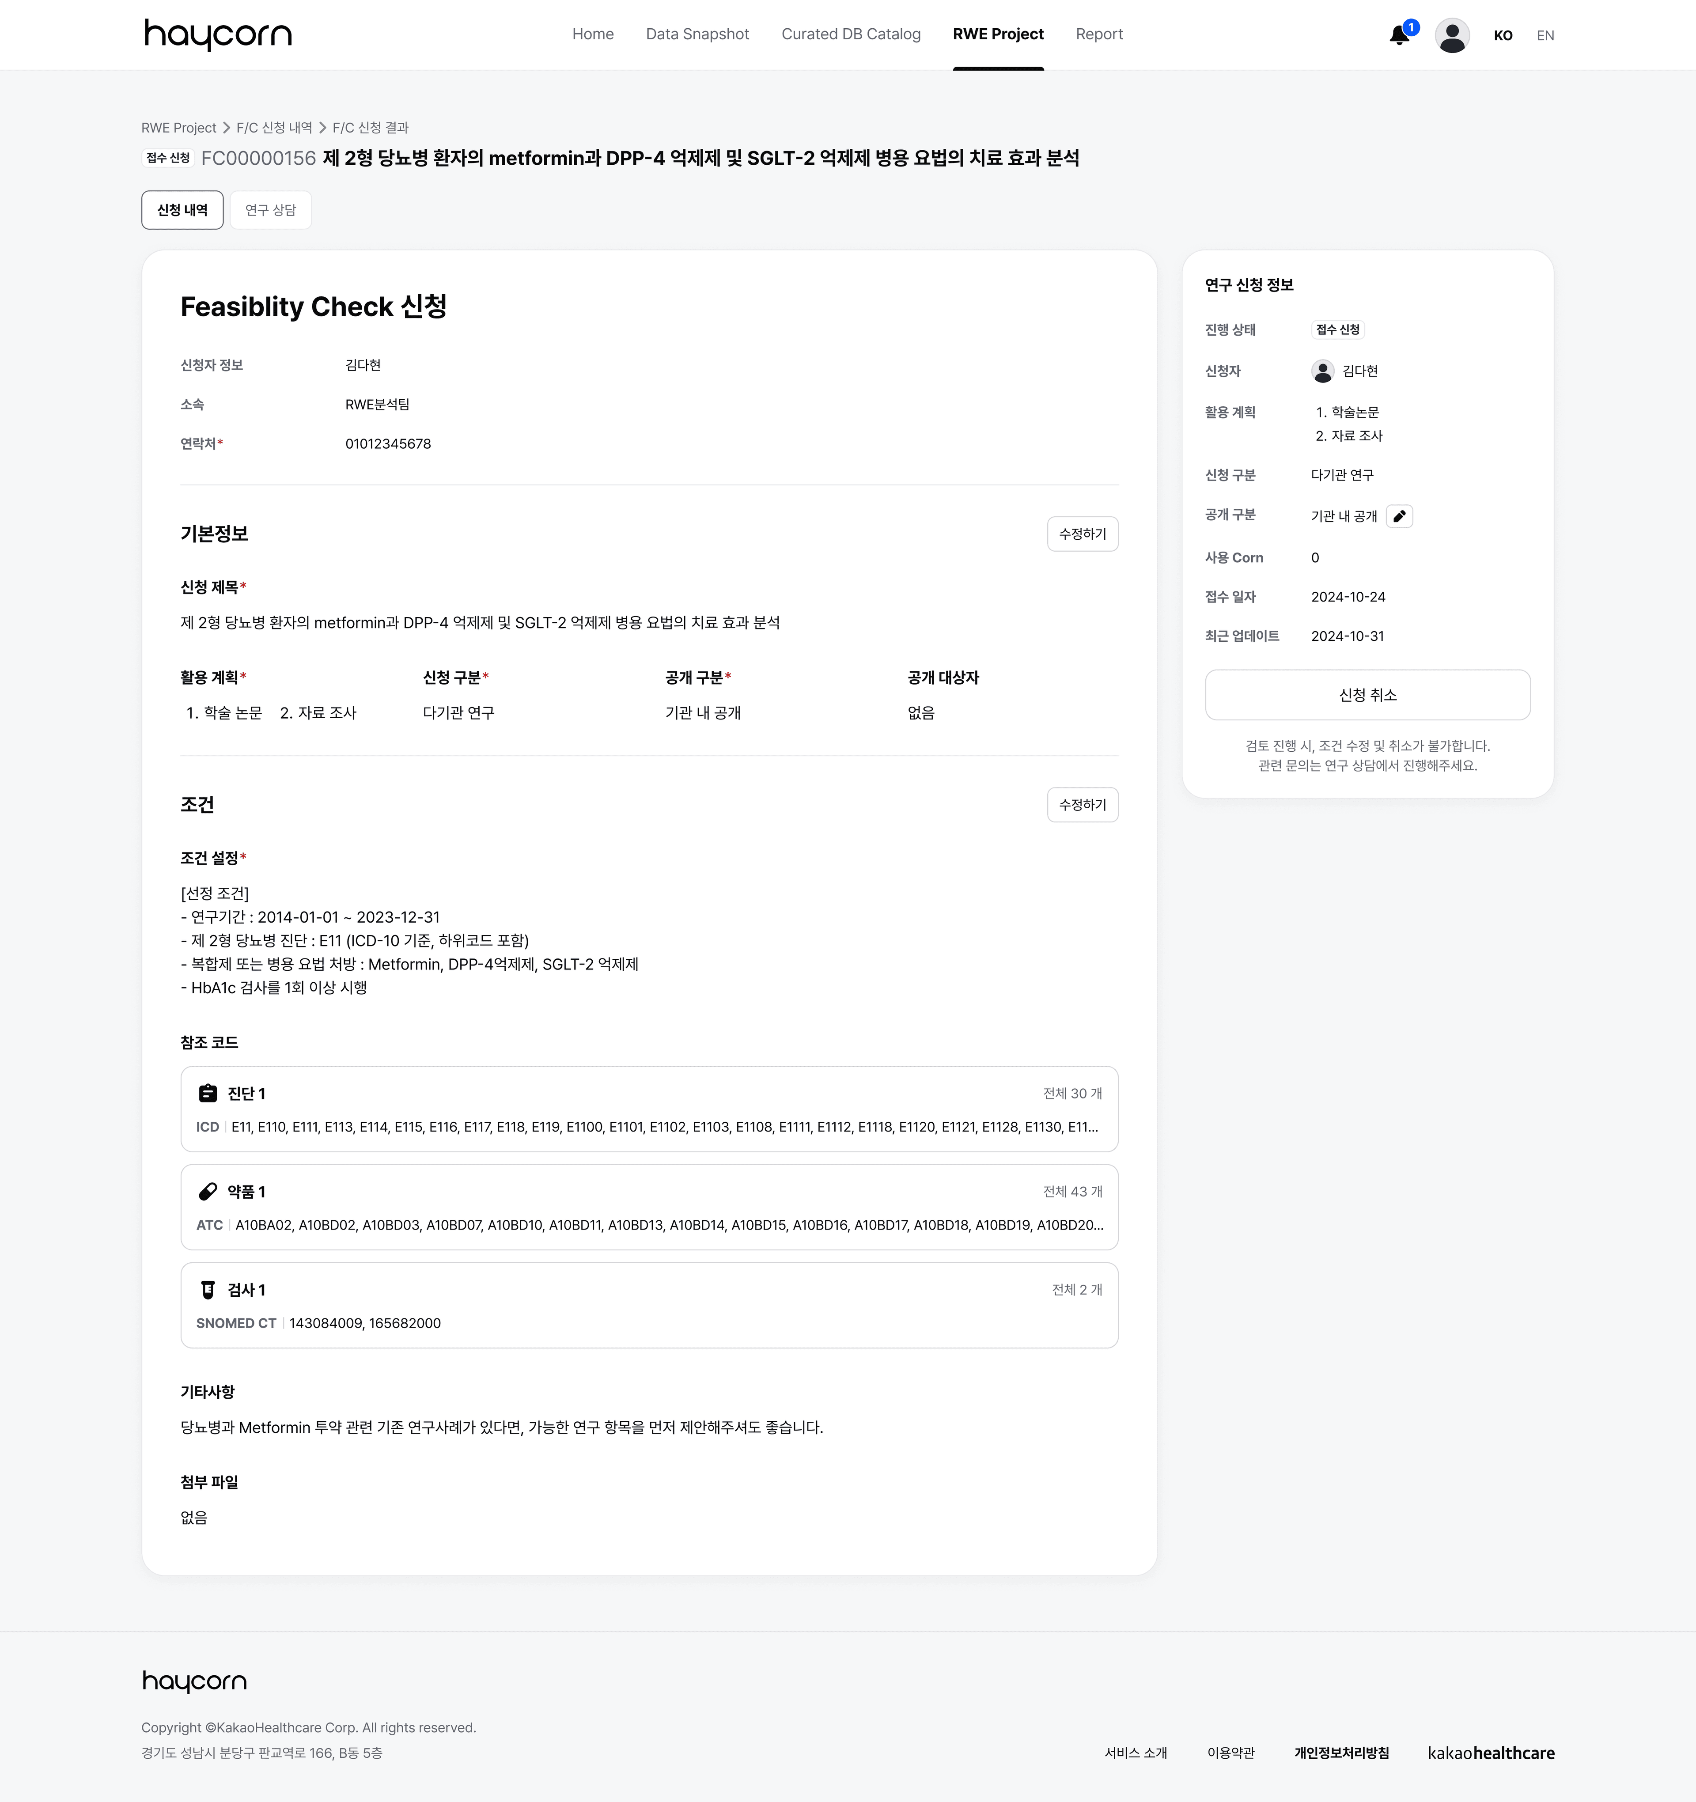
Task: Click 수정하기 next to 기본정보
Action: coord(1083,534)
